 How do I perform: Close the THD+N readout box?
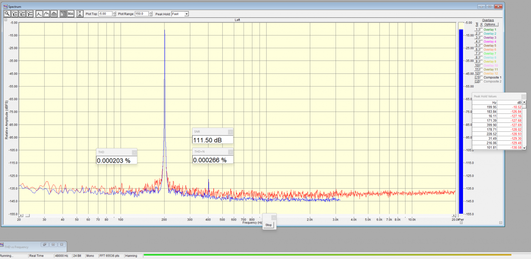(230, 151)
